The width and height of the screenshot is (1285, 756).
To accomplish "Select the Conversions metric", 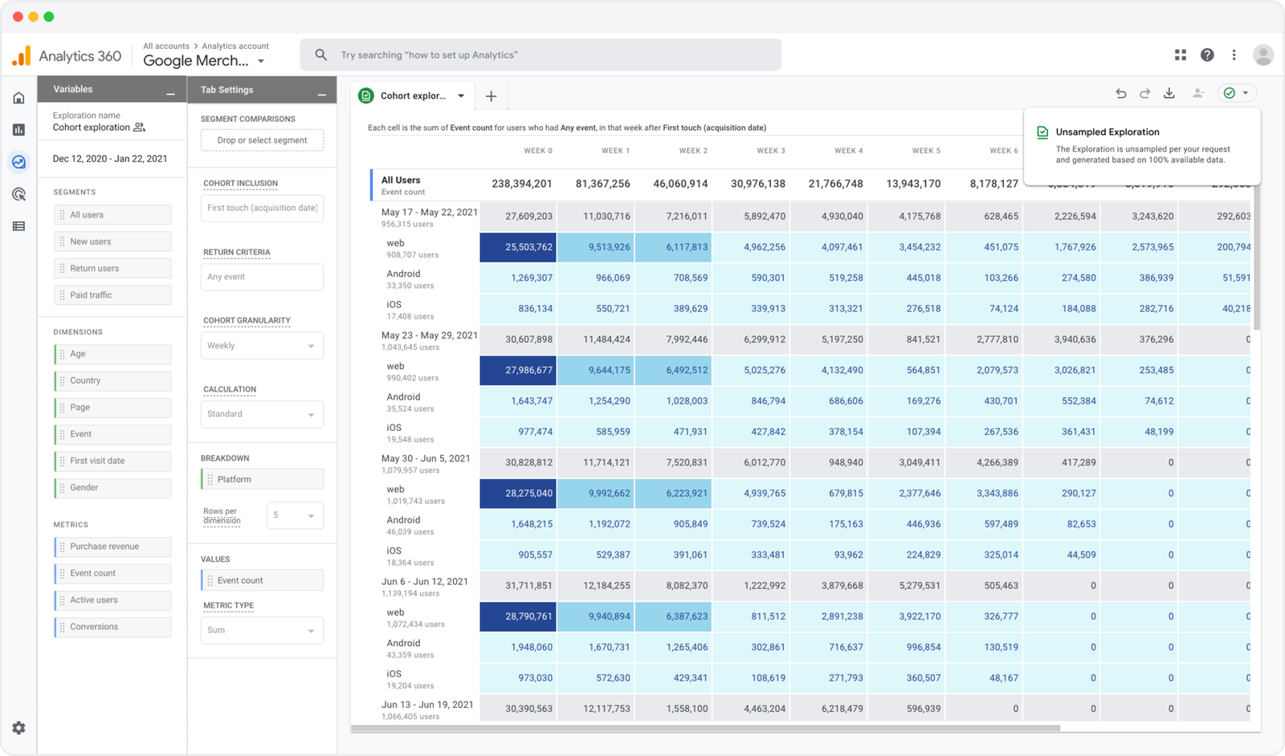I will [x=112, y=627].
